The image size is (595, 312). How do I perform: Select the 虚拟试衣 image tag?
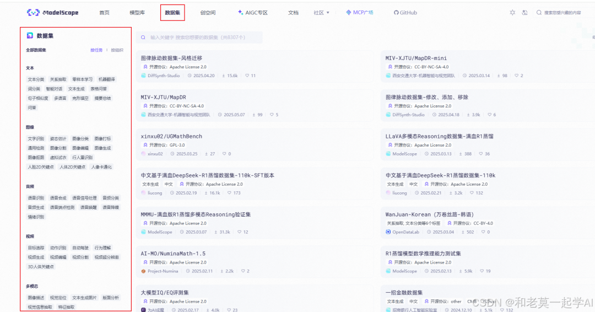pos(58,158)
